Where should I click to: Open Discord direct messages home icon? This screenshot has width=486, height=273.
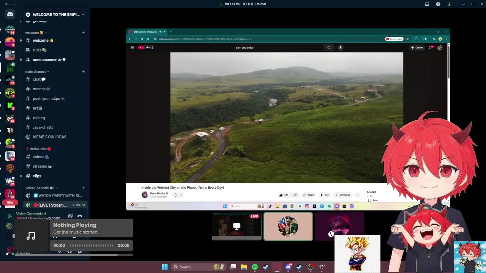[x=10, y=14]
